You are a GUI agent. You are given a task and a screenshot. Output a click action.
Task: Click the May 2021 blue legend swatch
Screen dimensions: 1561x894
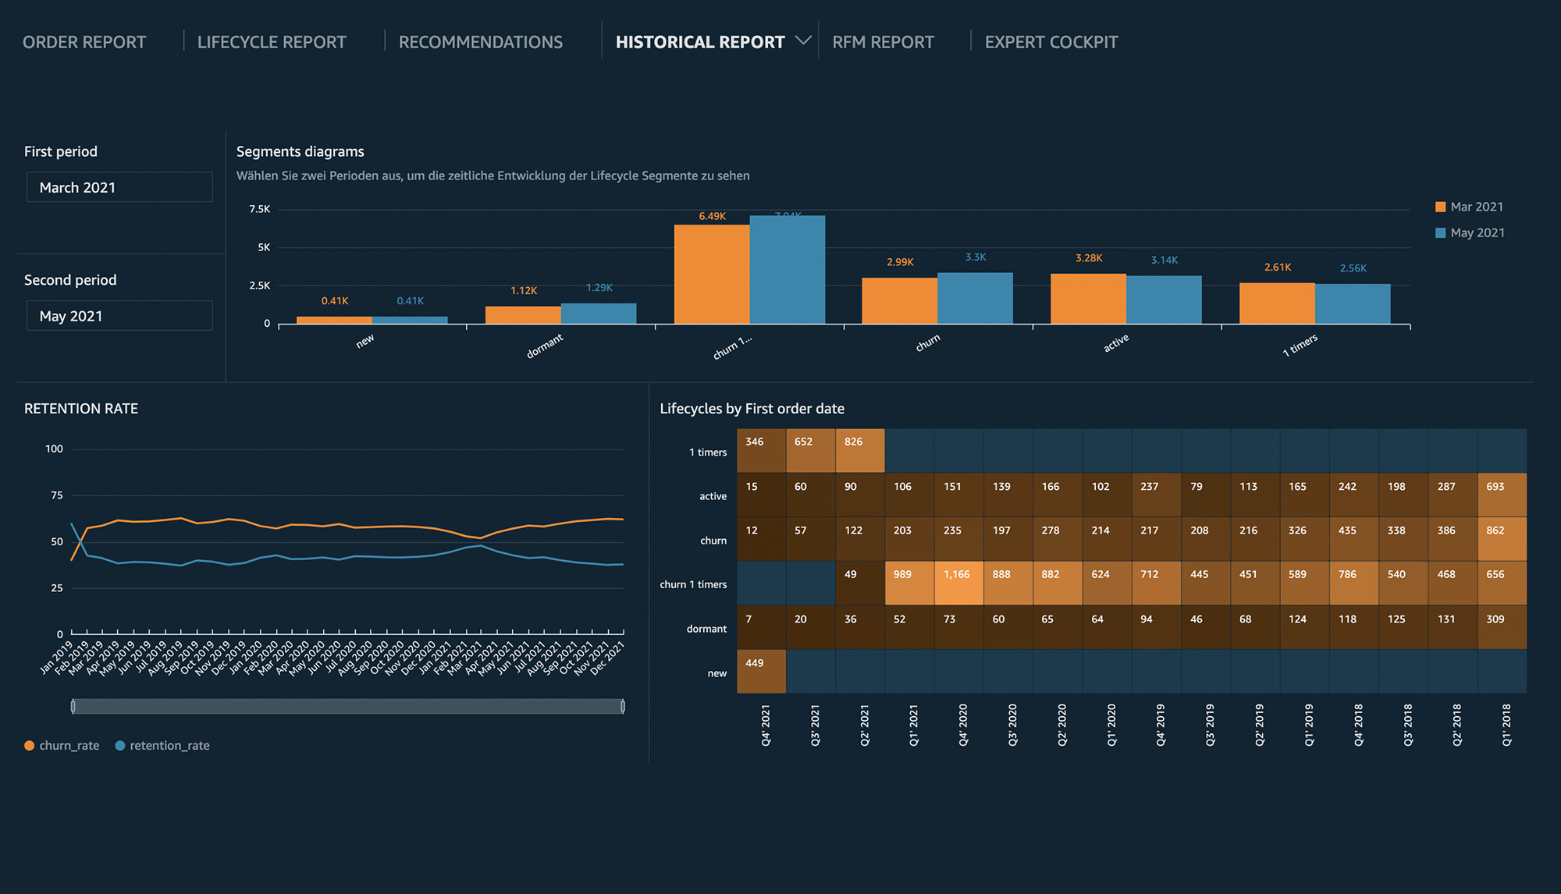tap(1440, 232)
